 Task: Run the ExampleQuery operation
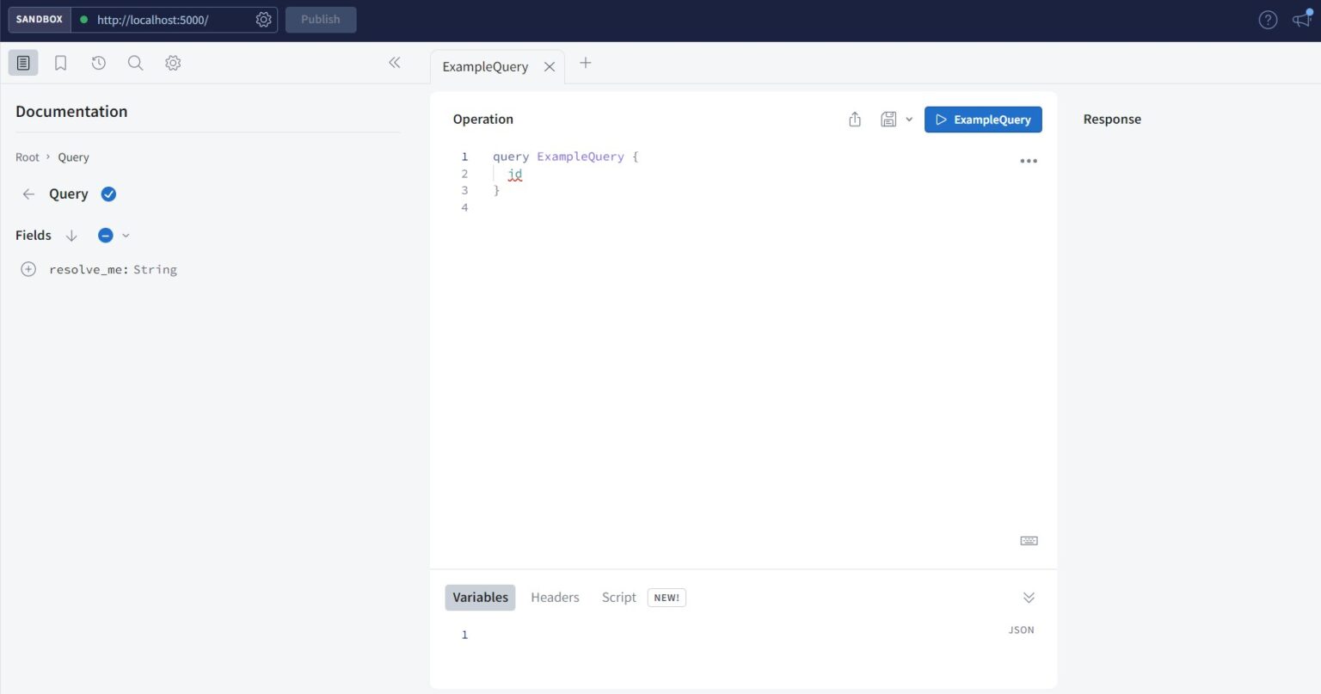(x=983, y=119)
